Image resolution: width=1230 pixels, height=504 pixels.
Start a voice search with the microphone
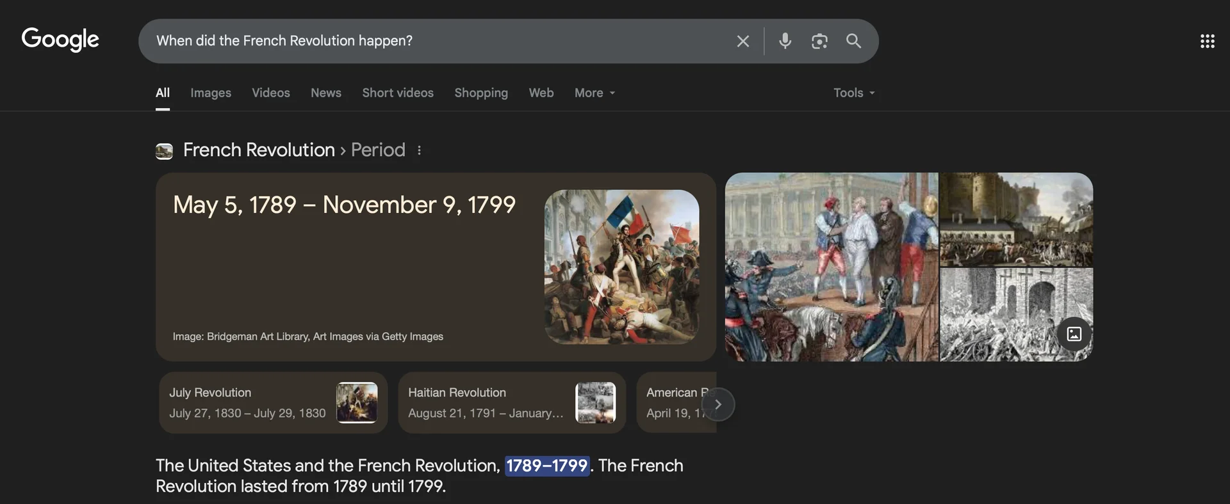(x=785, y=40)
